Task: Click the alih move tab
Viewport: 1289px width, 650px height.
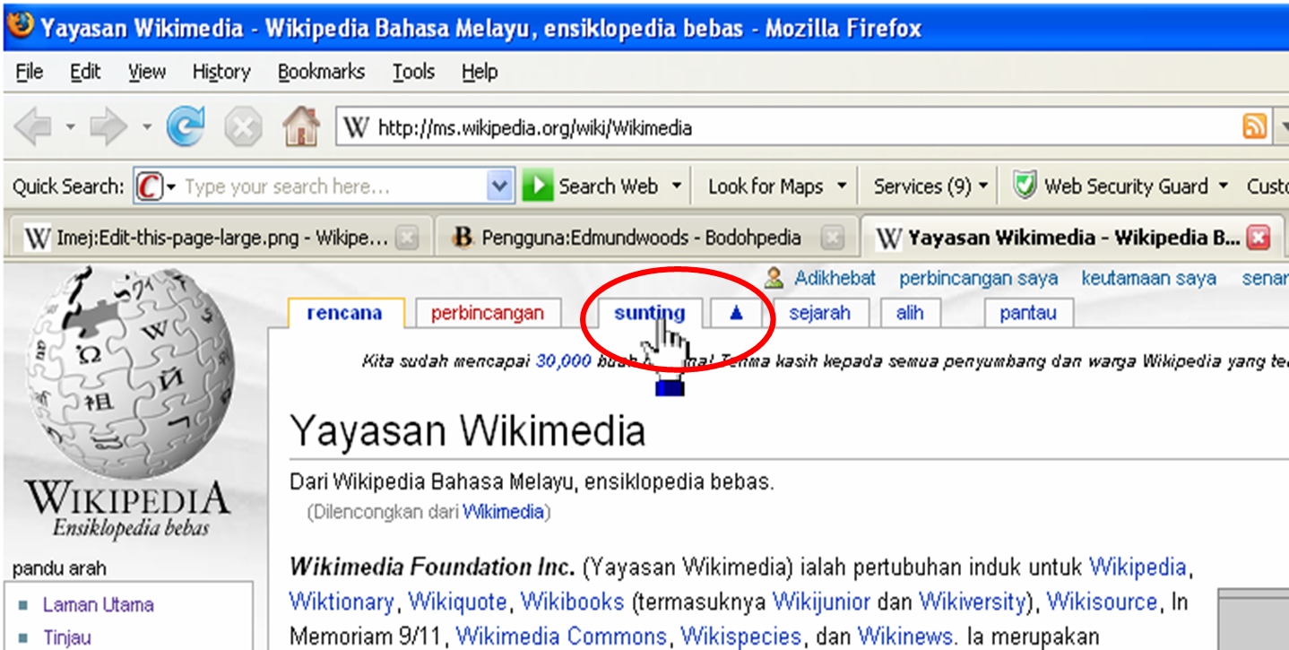Action: [909, 313]
